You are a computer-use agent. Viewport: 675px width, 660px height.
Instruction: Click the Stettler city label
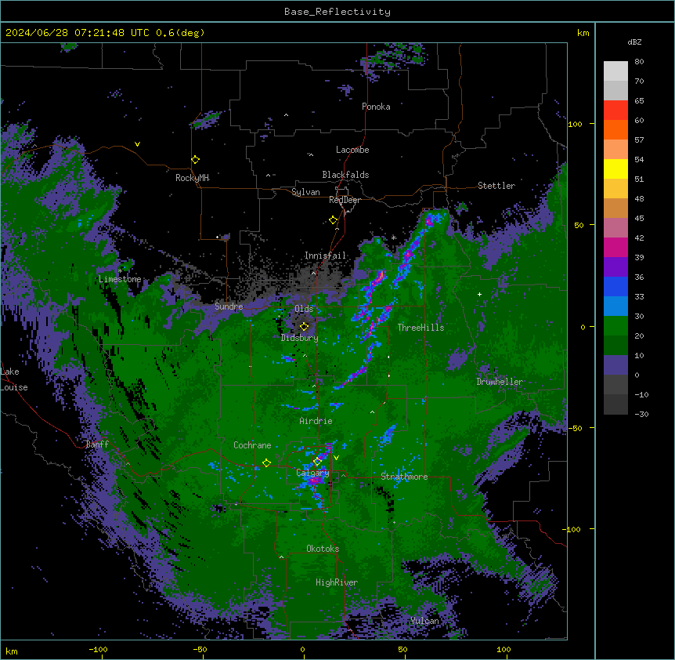click(496, 186)
